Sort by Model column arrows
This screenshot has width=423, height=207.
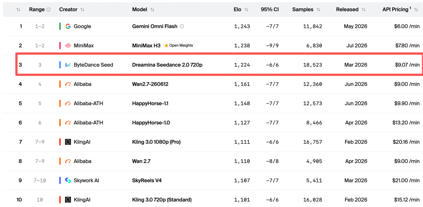coord(152,10)
